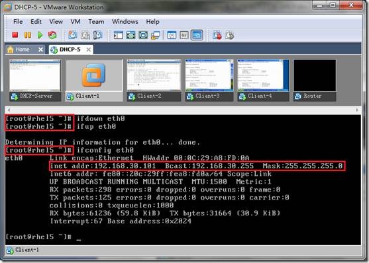Screen dimensions: 369x263
Task: Open the Windows menu
Action: [125, 22]
